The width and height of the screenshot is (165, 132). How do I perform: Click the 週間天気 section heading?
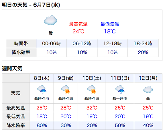[x=12, y=68]
